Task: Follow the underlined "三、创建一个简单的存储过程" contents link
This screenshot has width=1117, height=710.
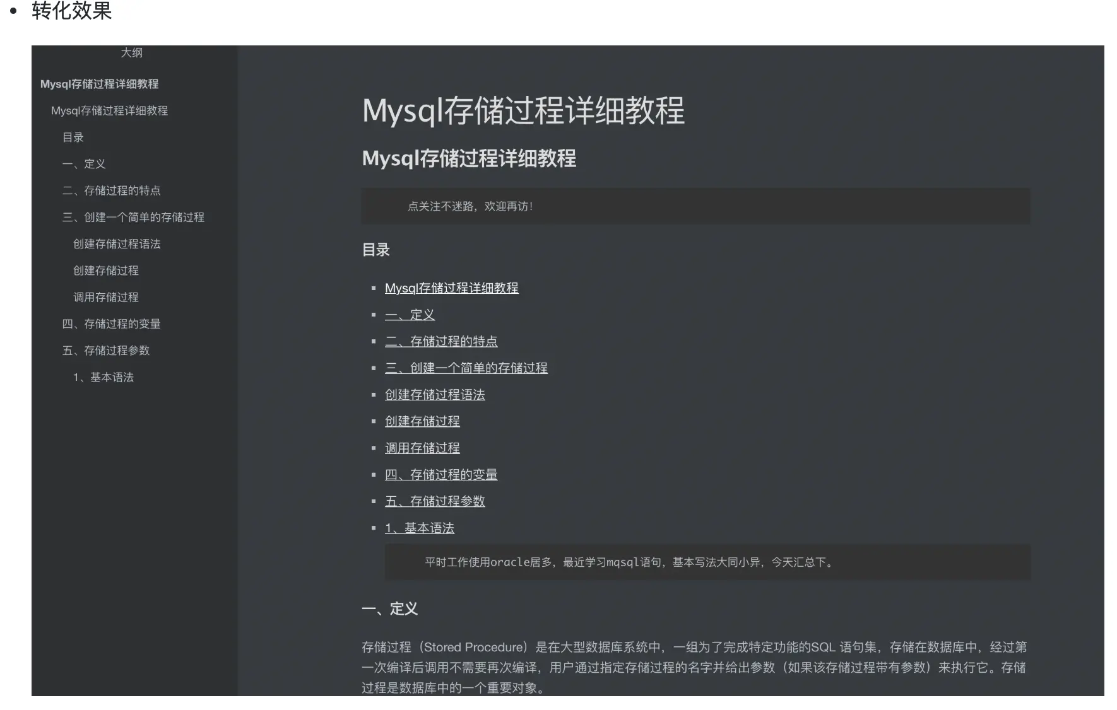Action: tap(466, 368)
